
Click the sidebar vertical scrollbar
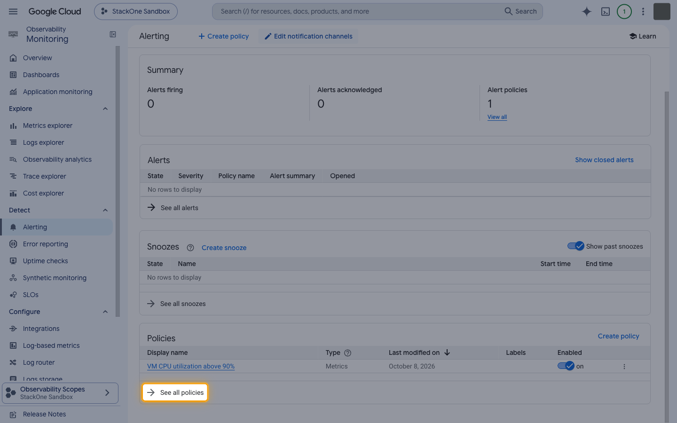pos(118,181)
